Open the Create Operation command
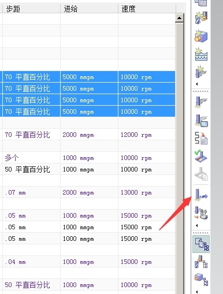This screenshot has width=223, height=294. 201,72
